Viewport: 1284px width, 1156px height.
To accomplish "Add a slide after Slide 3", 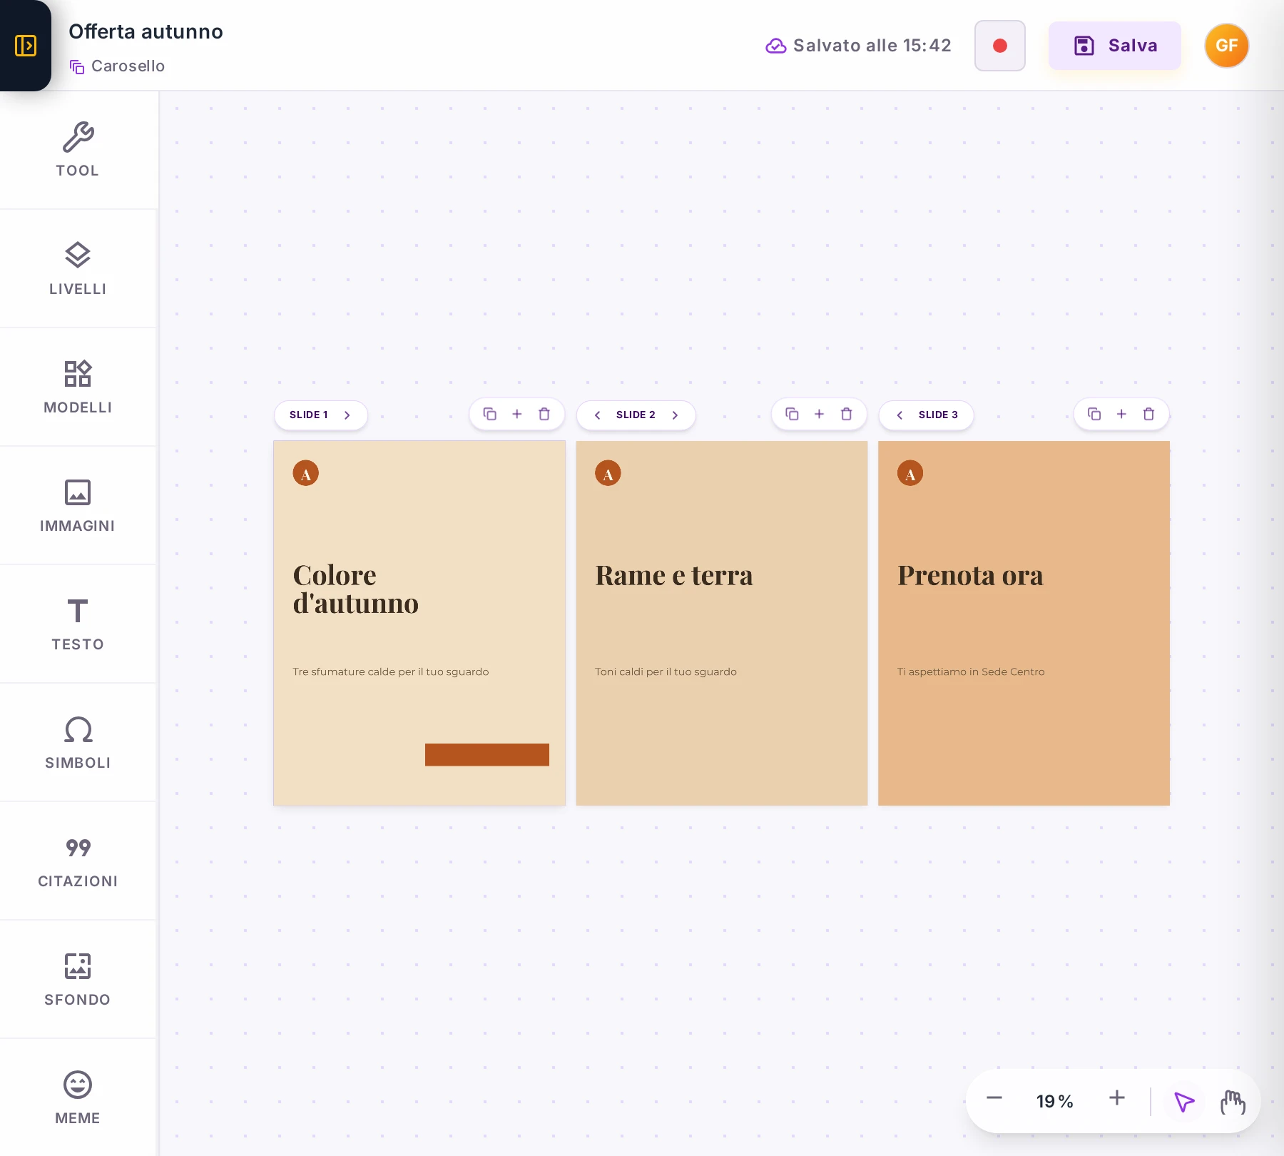I will point(1121,414).
